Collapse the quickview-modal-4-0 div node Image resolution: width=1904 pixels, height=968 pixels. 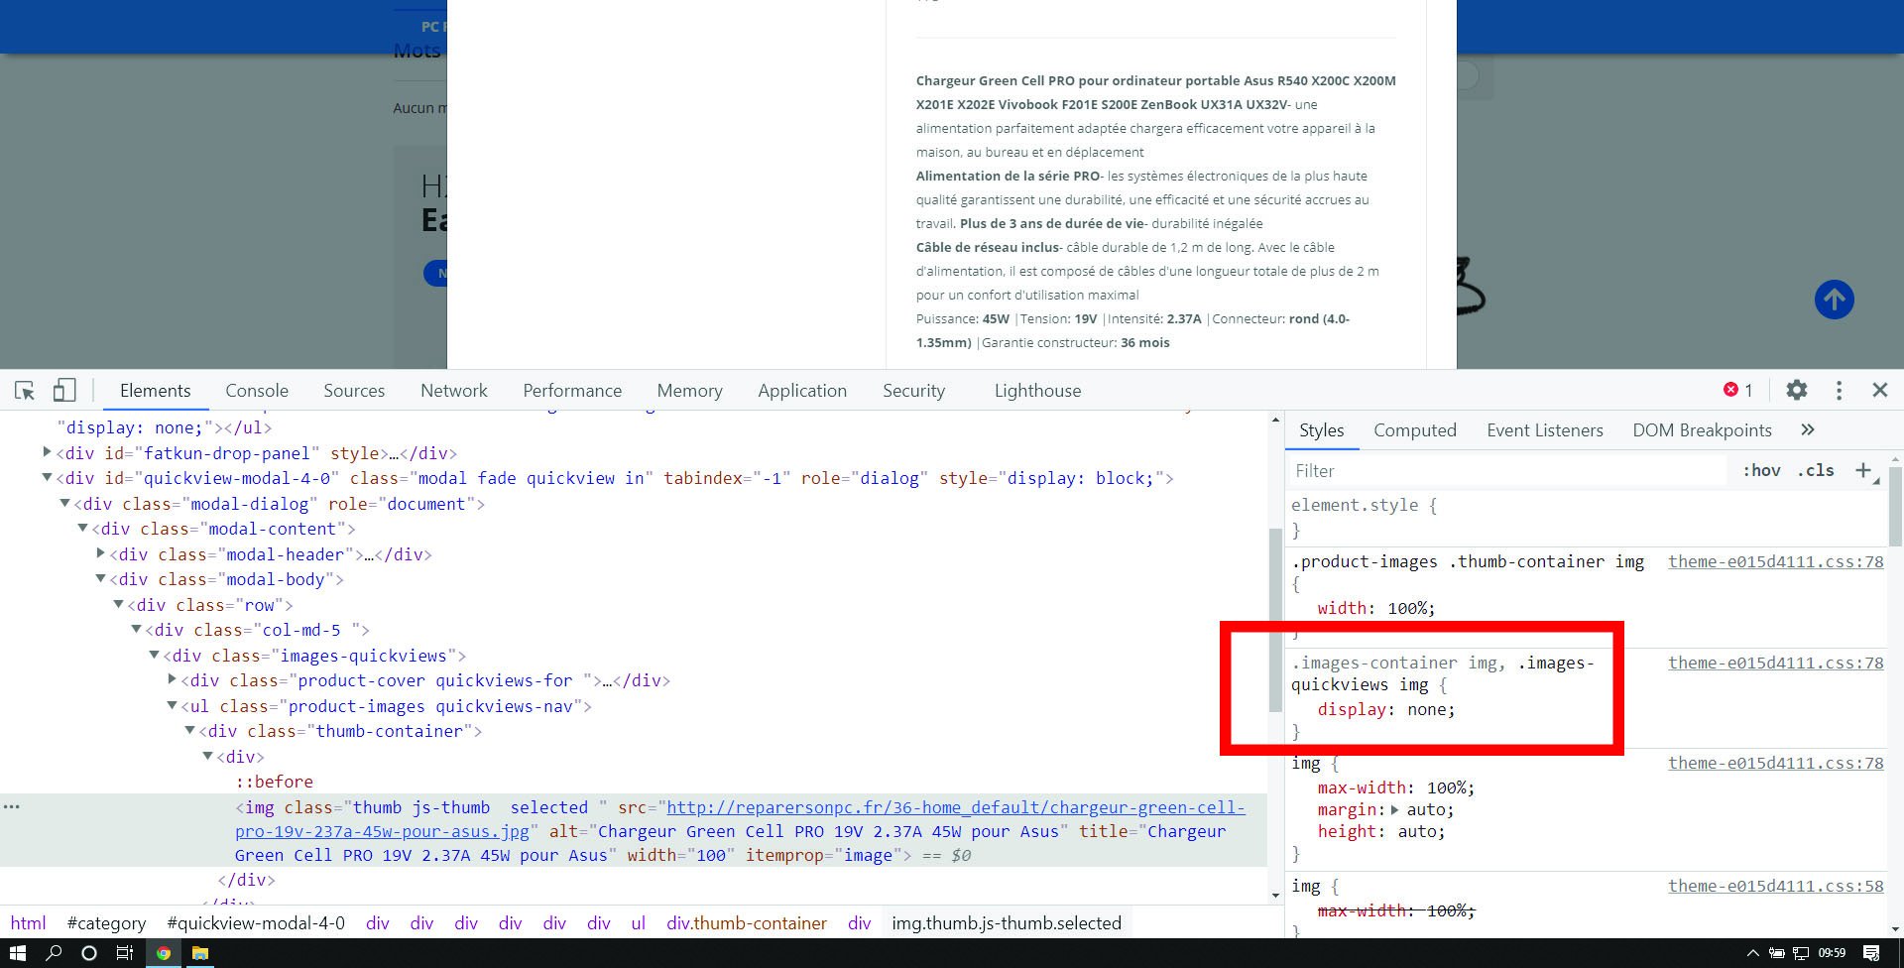coord(47,477)
